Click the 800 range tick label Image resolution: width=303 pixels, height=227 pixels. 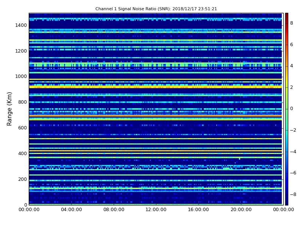[x=22, y=102]
